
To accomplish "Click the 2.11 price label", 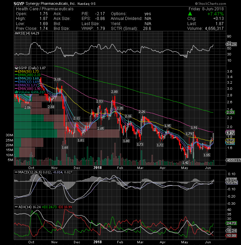I will (76, 118).
